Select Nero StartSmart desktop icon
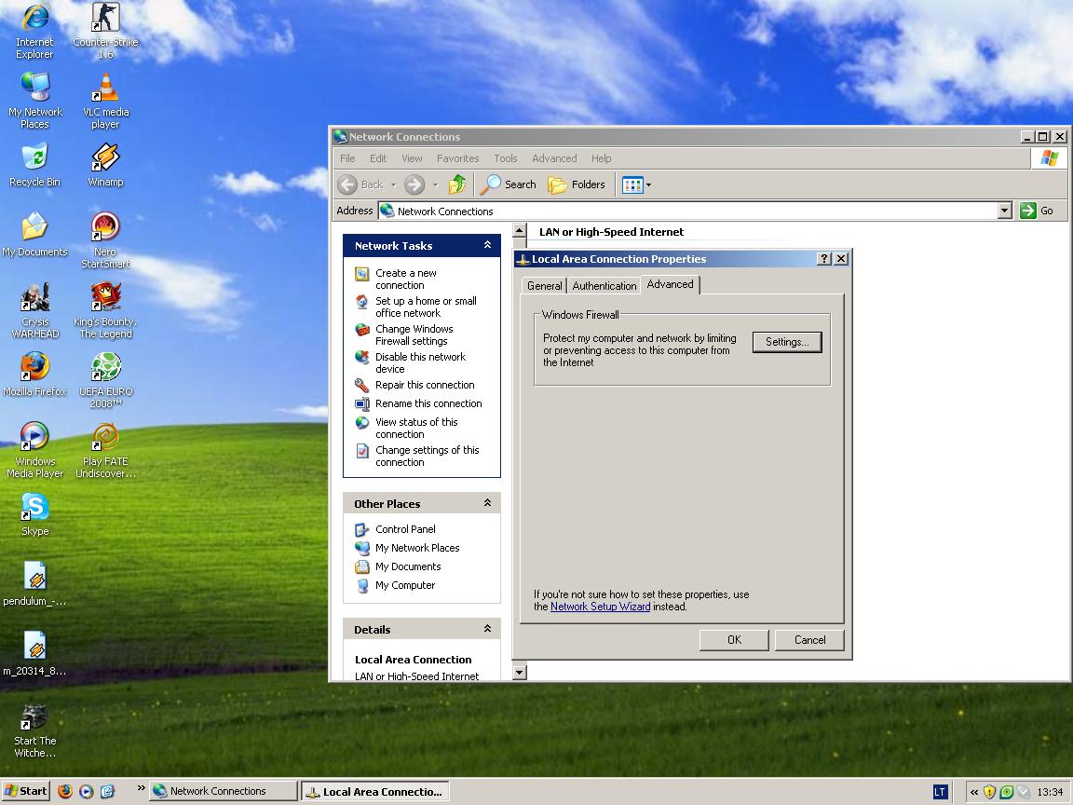1073x805 pixels. click(105, 240)
